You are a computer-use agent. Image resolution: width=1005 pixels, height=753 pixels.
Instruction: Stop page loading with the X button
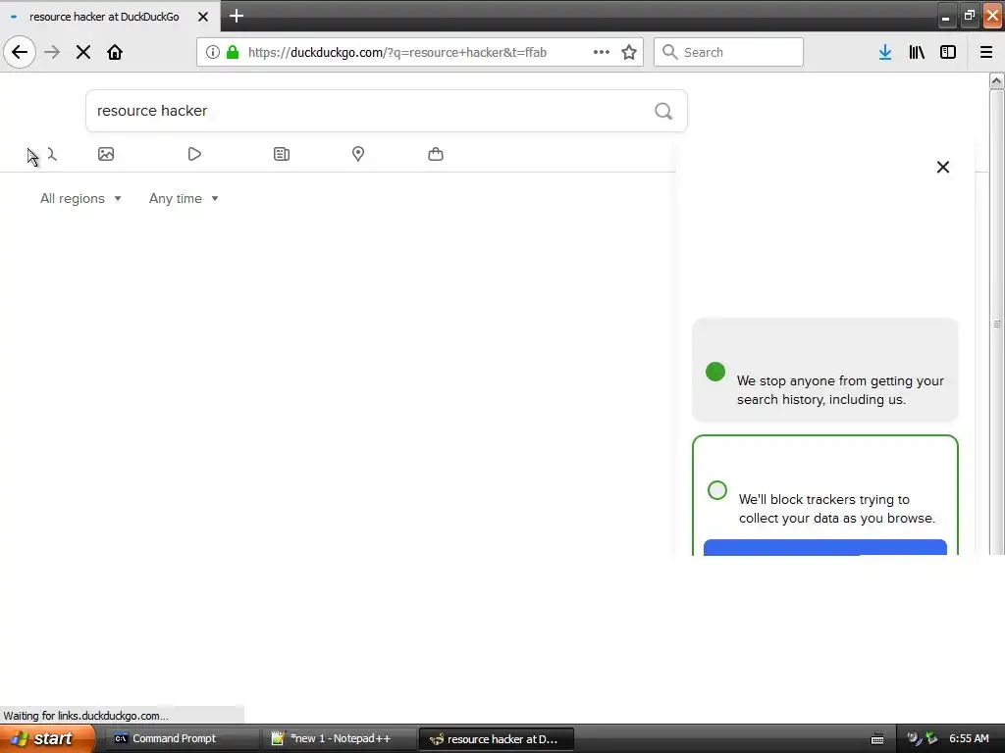[x=83, y=52]
